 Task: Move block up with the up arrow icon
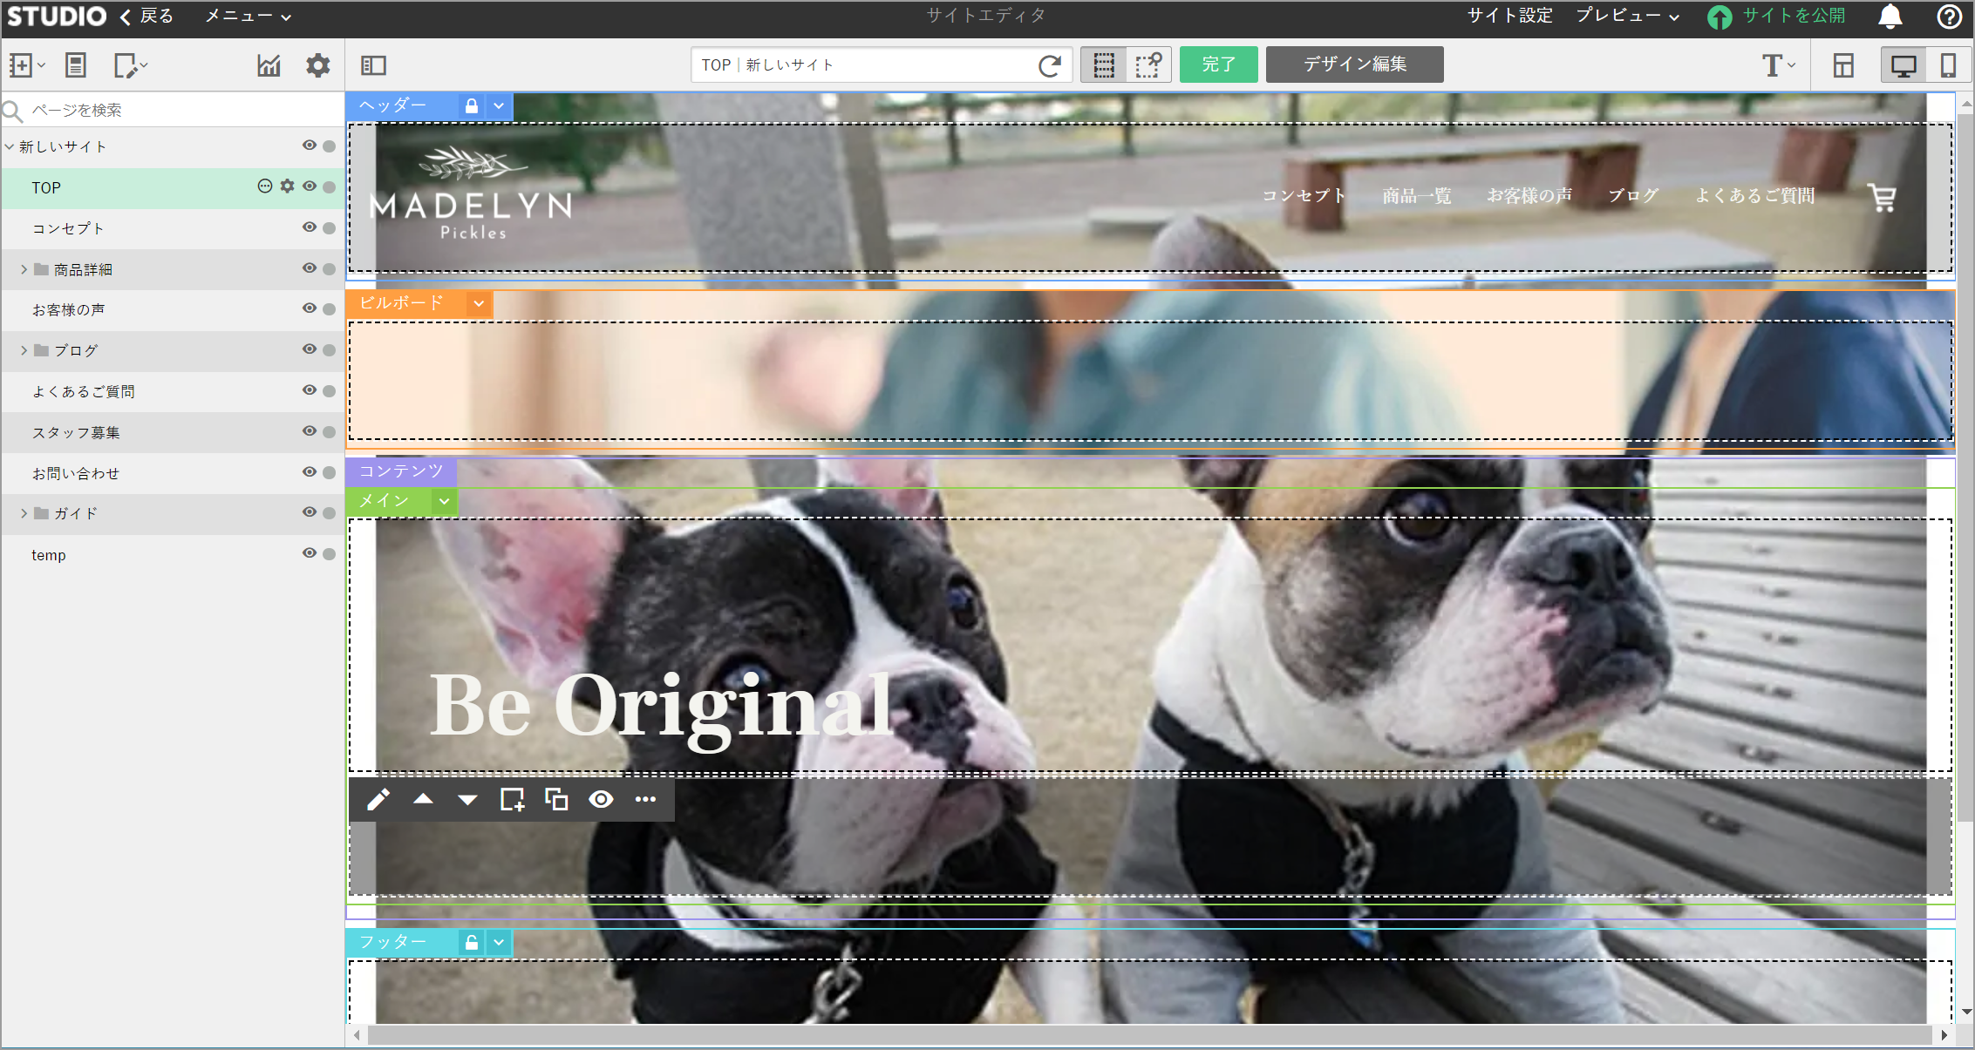coord(423,800)
